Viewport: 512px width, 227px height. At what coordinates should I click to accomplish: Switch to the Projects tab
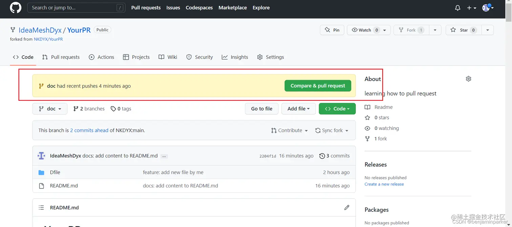click(136, 57)
